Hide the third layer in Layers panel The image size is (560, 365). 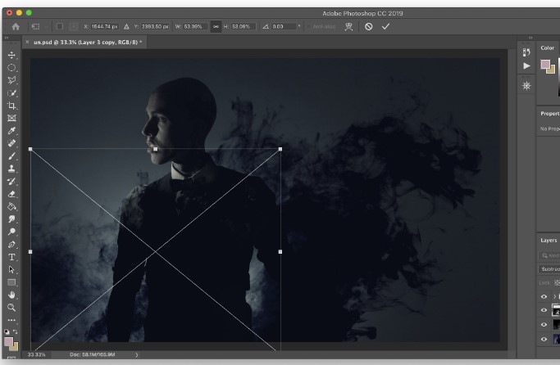[x=544, y=325]
